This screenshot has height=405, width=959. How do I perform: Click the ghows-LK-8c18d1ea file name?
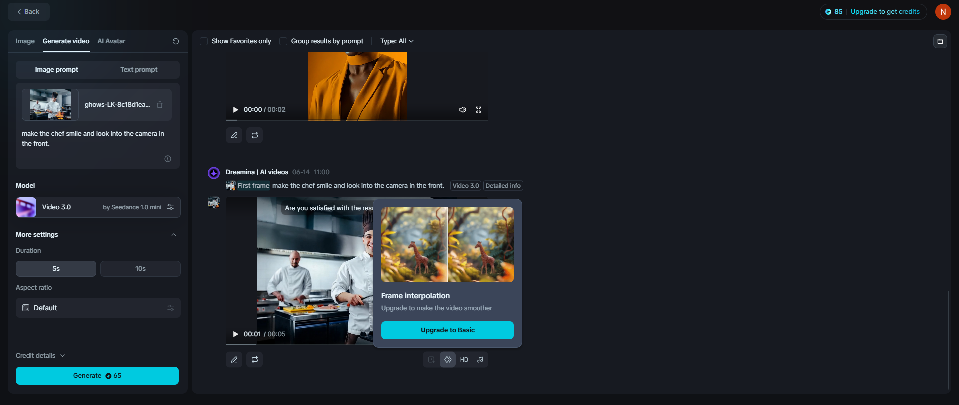(x=117, y=105)
